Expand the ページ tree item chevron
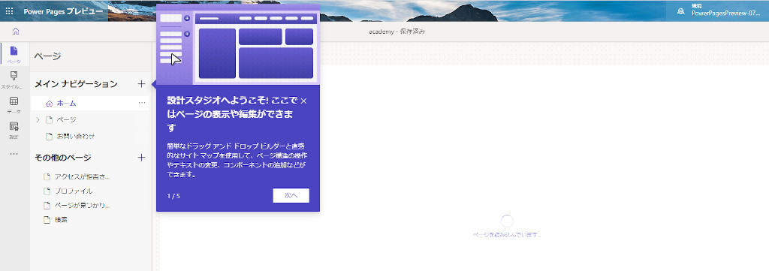Image resolution: width=769 pixels, height=271 pixels. (38, 119)
